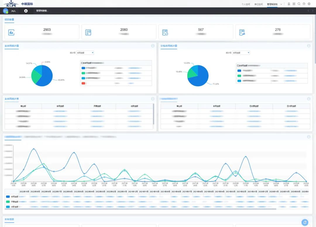Click the 中顾国际 company name

tap(27, 4)
